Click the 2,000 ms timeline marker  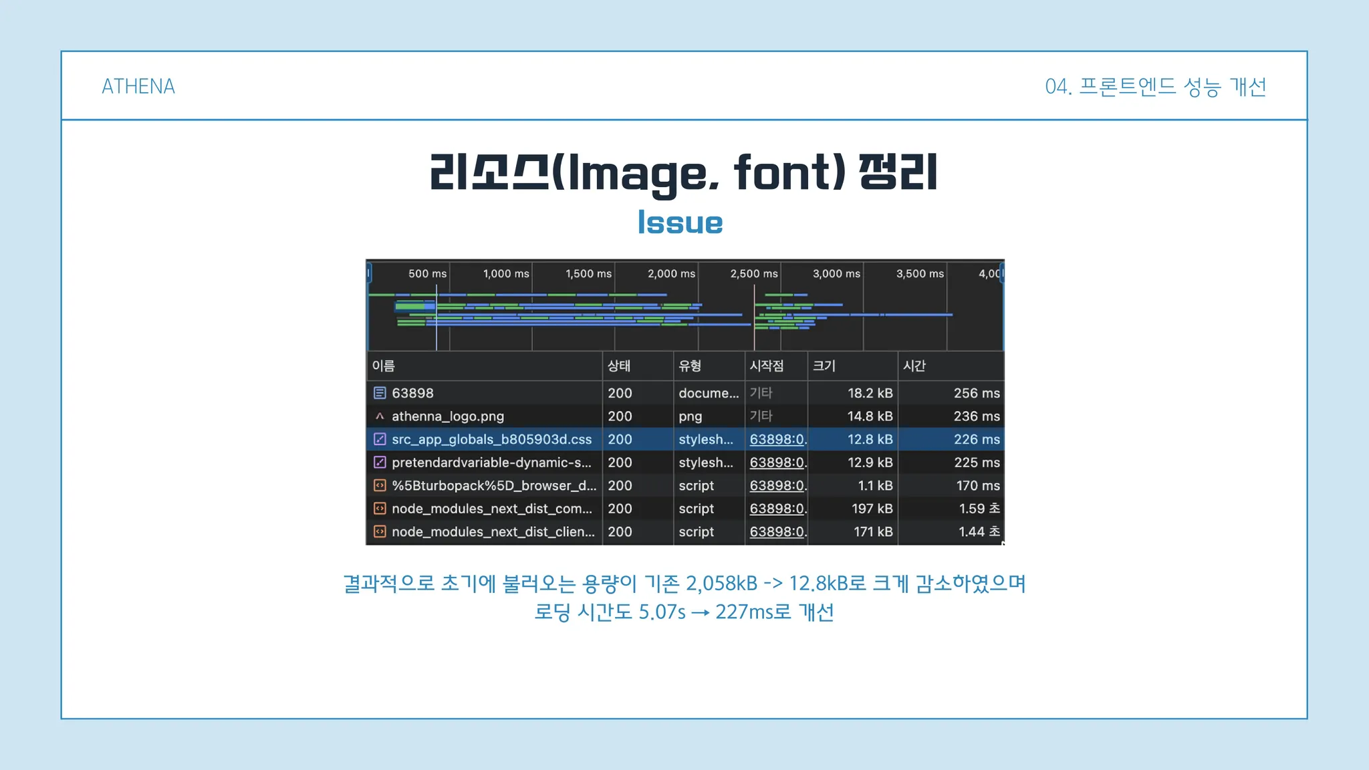[x=671, y=273]
